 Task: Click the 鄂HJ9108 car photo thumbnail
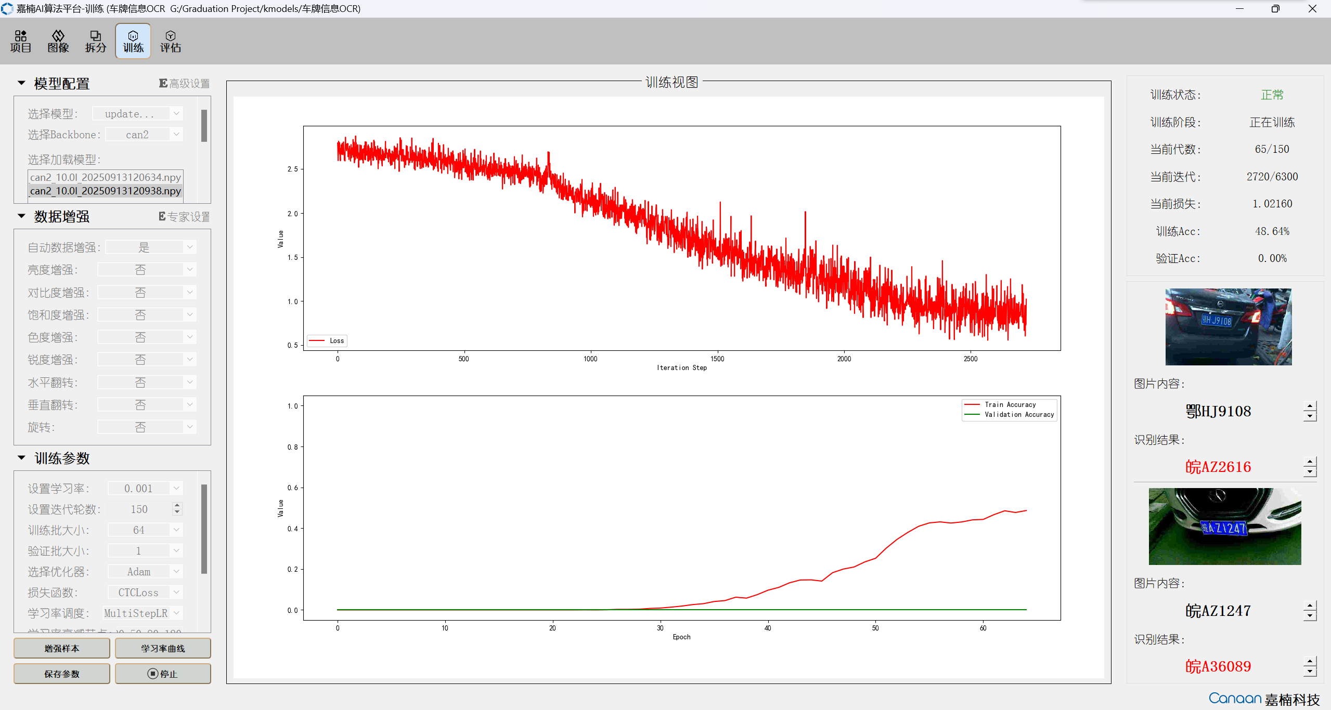(x=1228, y=326)
